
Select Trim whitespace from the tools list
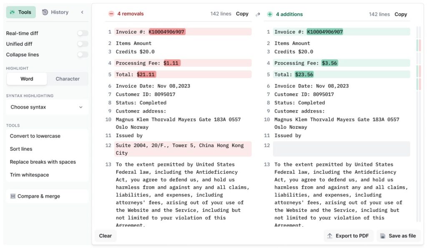29,175
